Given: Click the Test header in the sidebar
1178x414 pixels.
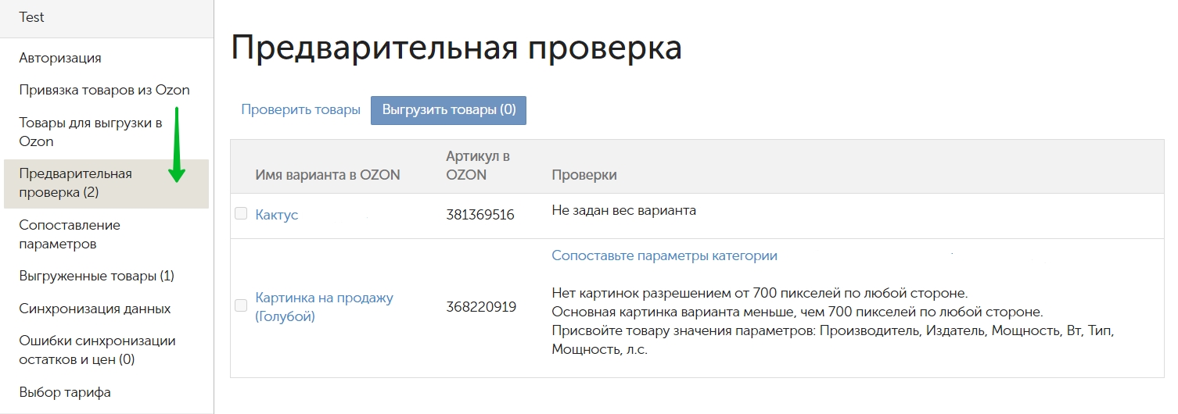Looking at the screenshot, I should 32,17.
